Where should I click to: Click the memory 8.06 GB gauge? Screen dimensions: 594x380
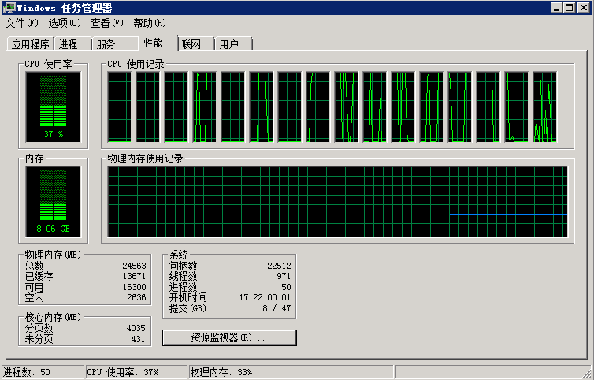(x=53, y=201)
